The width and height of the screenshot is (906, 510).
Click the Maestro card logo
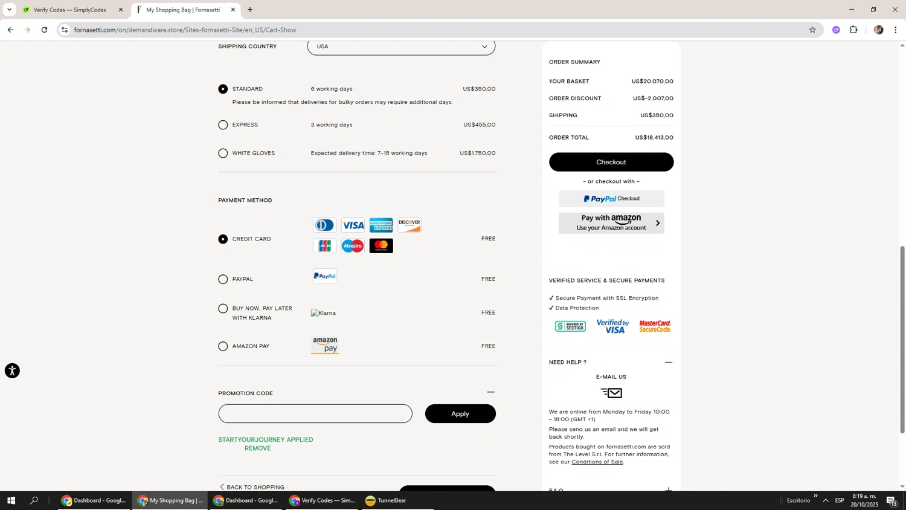[x=353, y=246]
